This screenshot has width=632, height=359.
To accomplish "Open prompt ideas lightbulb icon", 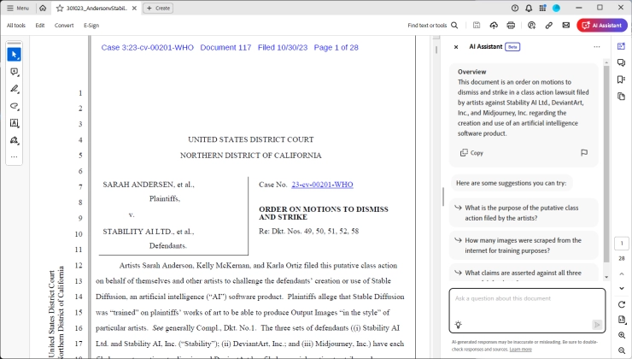I will [459, 324].
